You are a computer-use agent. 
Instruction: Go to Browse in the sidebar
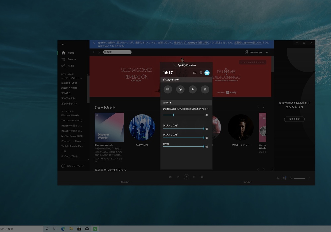point(72,59)
